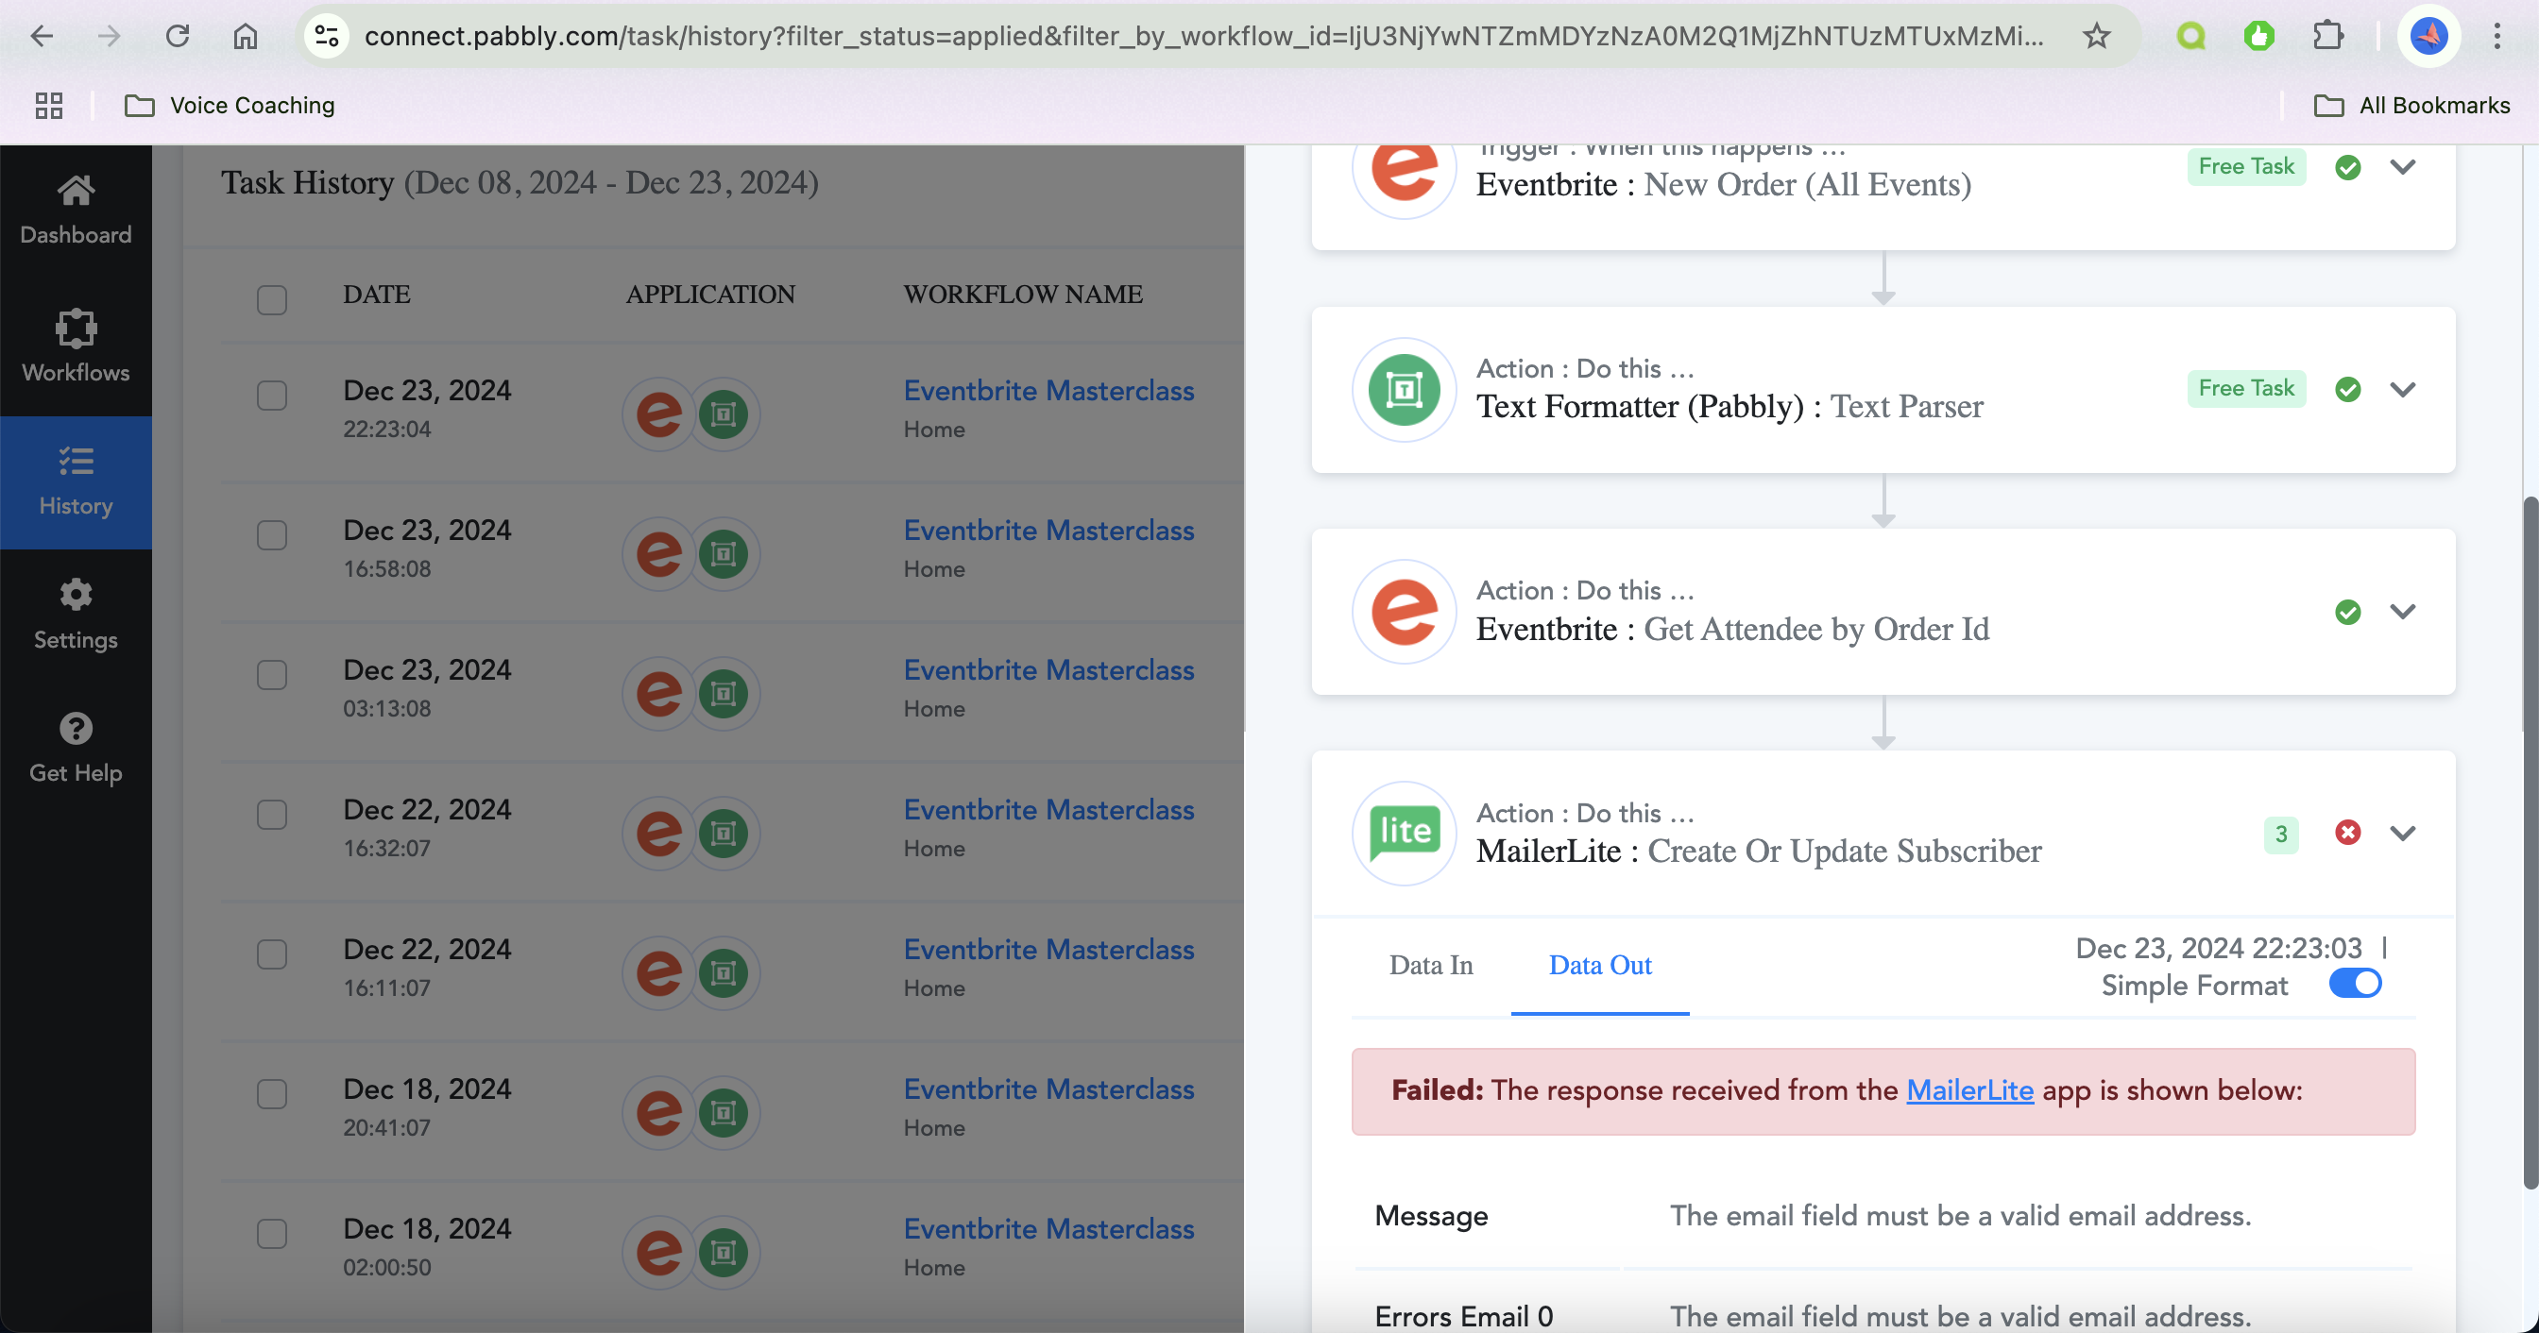The image size is (2539, 1333).
Task: Expand the Eventbrite New Order trigger step
Action: point(2403,167)
